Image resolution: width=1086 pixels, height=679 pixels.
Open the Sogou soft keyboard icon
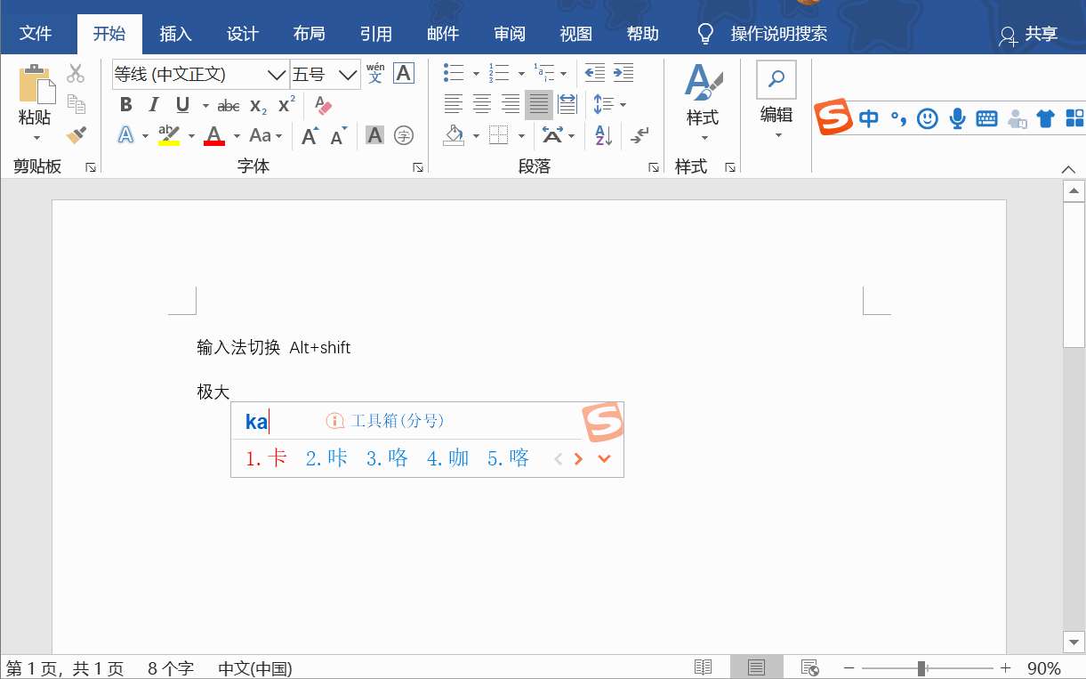tap(986, 117)
